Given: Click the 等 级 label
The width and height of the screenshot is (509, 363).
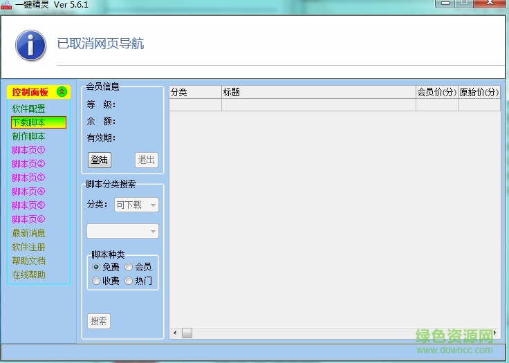Looking at the screenshot, I should [101, 104].
